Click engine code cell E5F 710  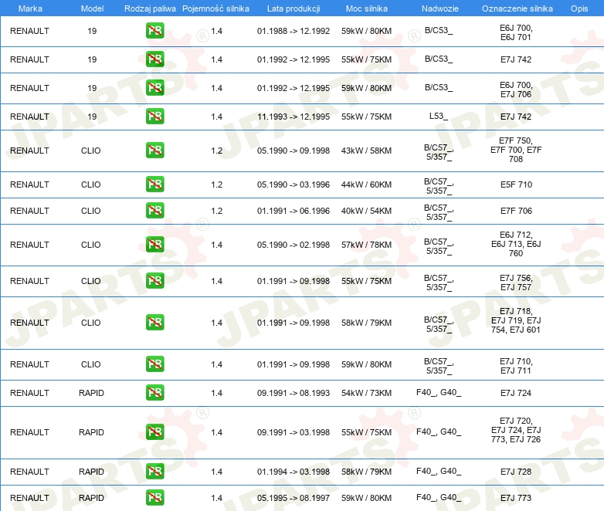tap(516, 184)
